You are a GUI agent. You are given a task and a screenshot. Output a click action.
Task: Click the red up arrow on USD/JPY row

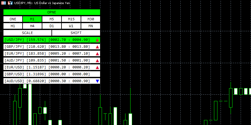(x=97, y=40)
